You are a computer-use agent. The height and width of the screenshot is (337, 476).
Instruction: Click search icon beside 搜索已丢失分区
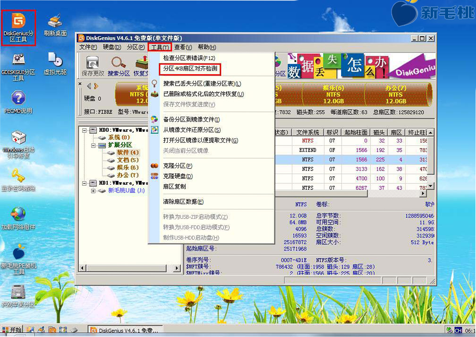[154, 83]
